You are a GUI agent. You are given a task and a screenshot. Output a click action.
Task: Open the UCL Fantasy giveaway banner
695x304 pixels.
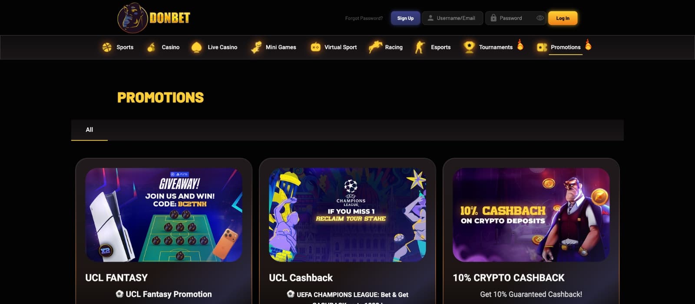164,215
